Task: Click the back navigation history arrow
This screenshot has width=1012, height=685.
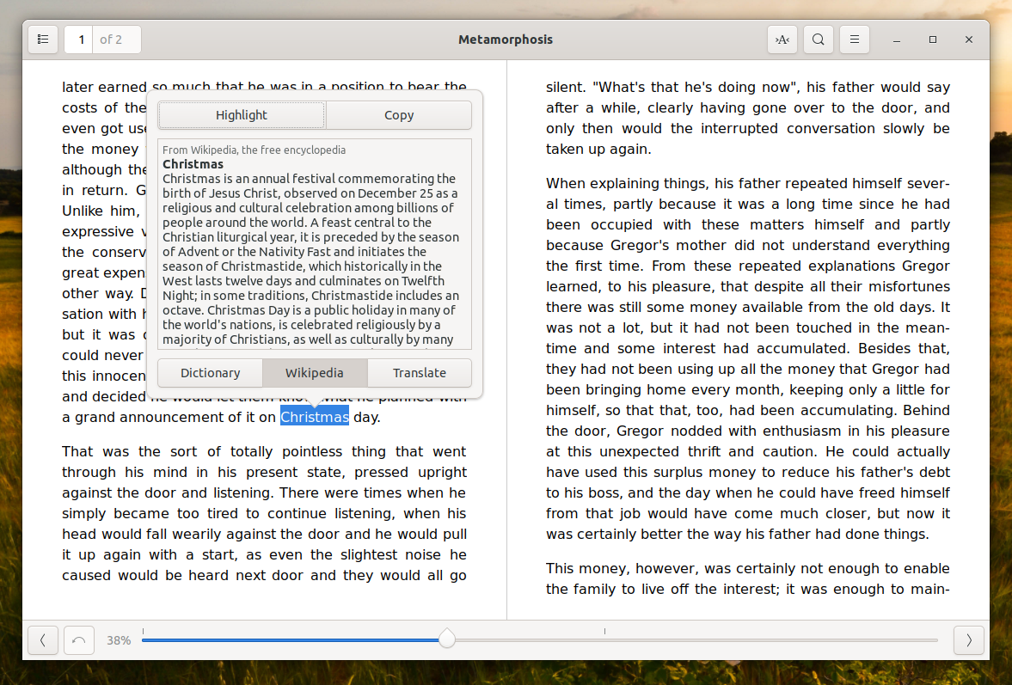Action: click(x=78, y=640)
